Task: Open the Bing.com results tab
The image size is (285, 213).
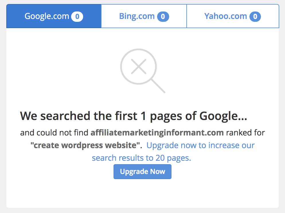Action: pos(144,16)
